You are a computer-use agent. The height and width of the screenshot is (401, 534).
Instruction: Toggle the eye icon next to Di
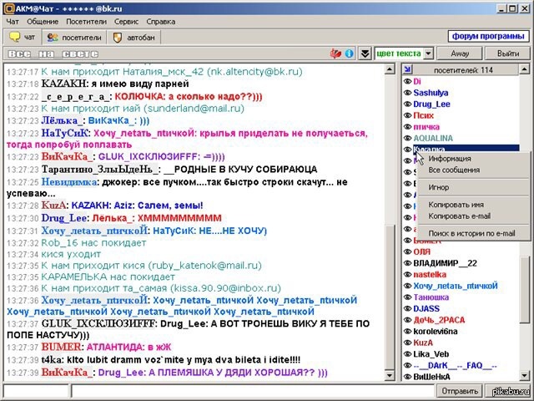pyautogui.click(x=406, y=82)
